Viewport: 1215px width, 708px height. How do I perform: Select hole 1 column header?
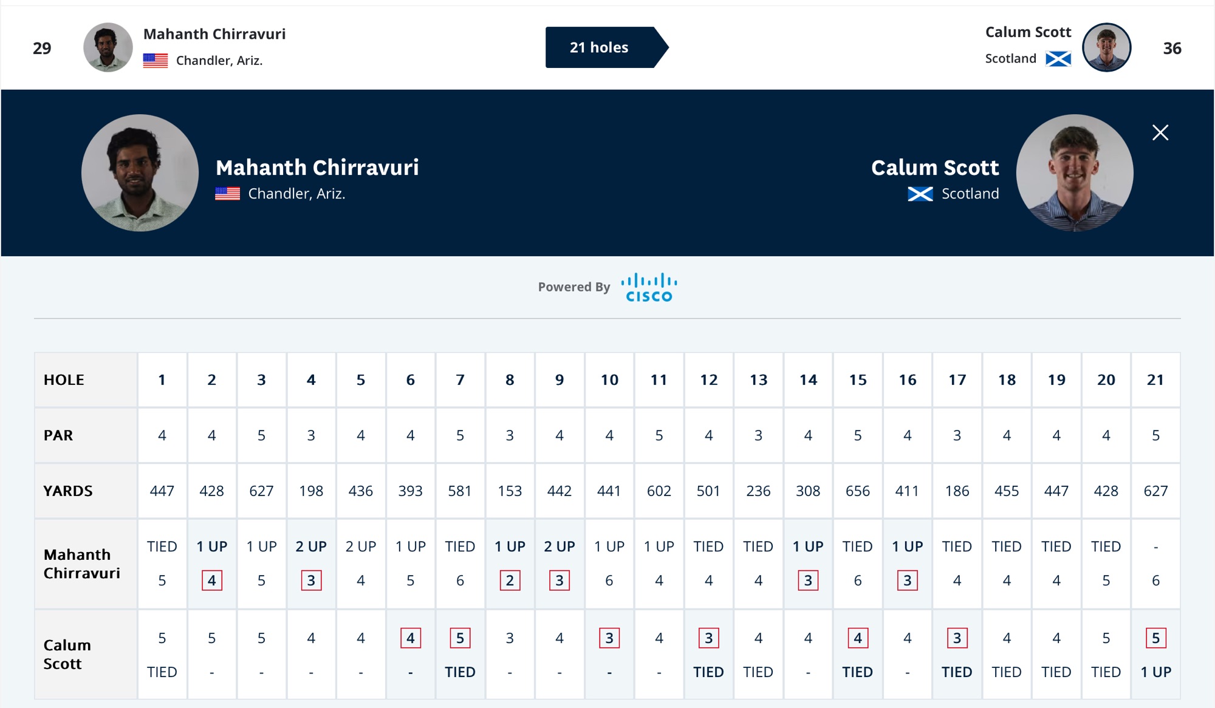point(162,380)
